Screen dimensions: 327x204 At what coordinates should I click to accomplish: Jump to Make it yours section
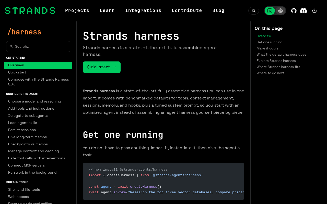tap(267, 48)
